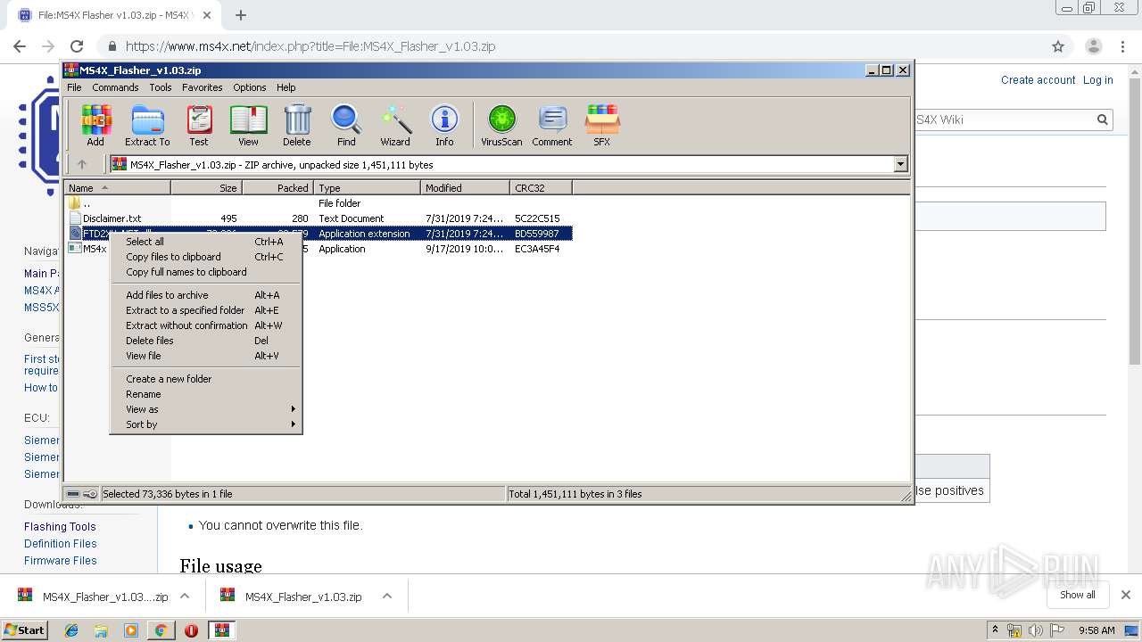The image size is (1142, 642).
Task: Choose Rename in context menu
Action: [x=206, y=394]
